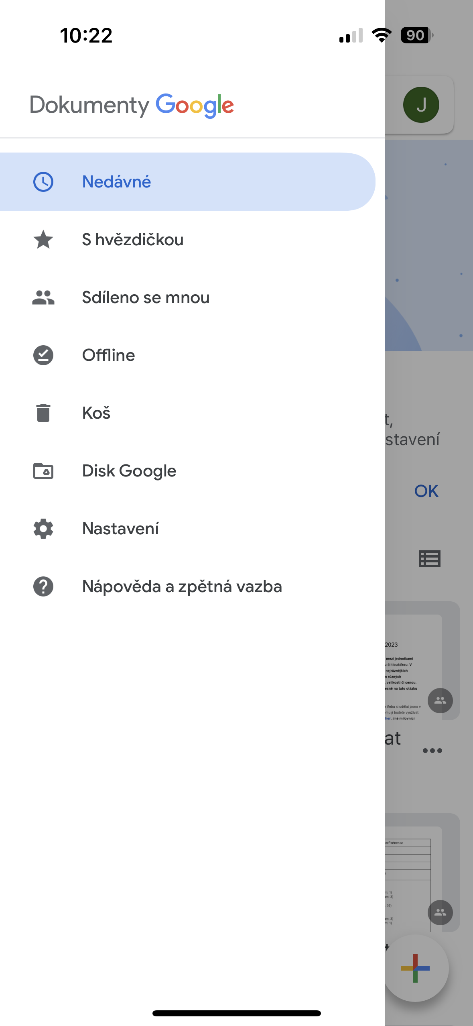This screenshot has width=473, height=1026.
Task: Open S hvězdičkou starred documents
Action: pos(133,240)
